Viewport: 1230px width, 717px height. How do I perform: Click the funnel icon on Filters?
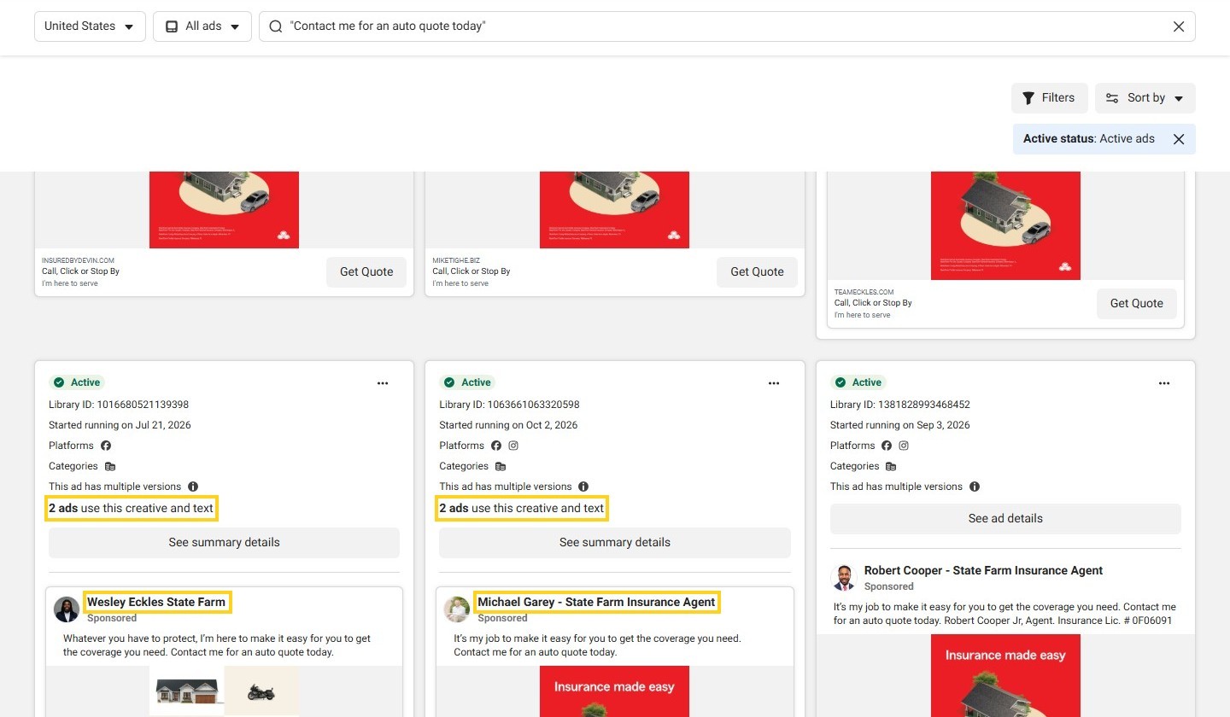point(1028,98)
